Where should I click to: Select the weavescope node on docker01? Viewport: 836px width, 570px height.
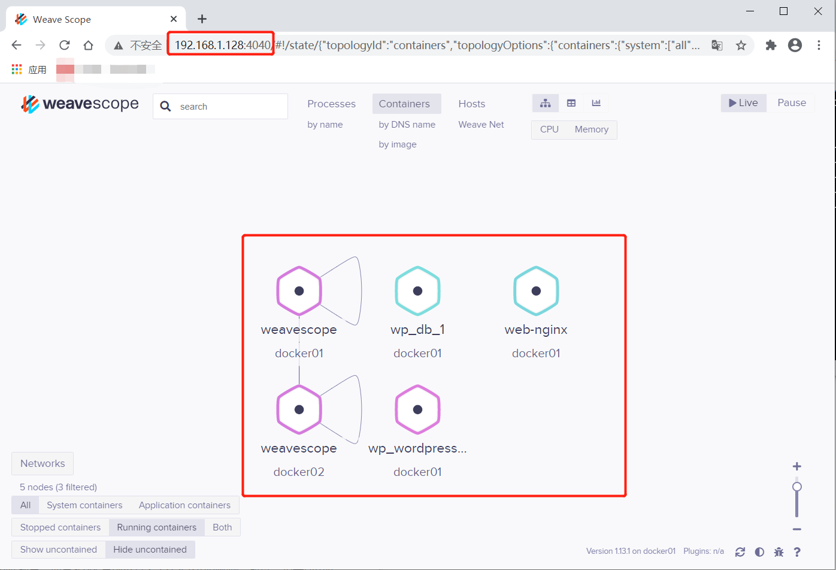[299, 291]
